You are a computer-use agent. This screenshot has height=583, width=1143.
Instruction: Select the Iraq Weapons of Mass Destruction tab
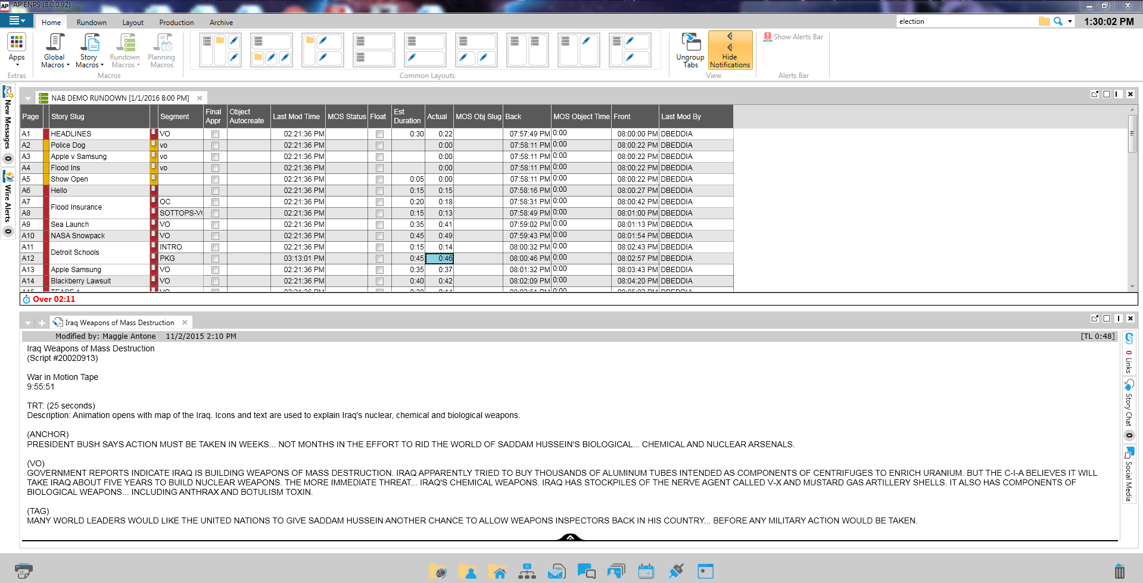coord(120,323)
